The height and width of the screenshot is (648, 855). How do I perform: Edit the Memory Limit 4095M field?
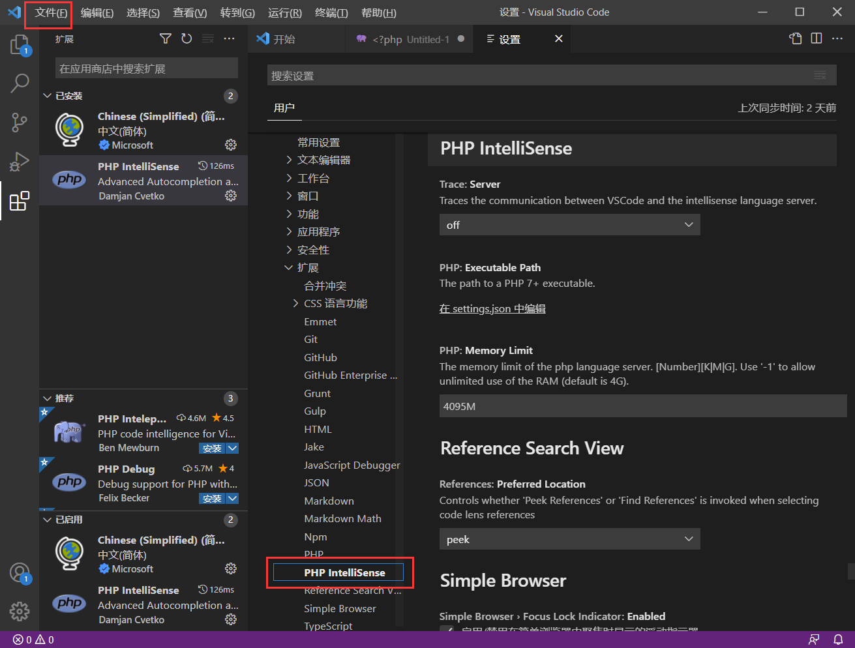pyautogui.click(x=643, y=406)
